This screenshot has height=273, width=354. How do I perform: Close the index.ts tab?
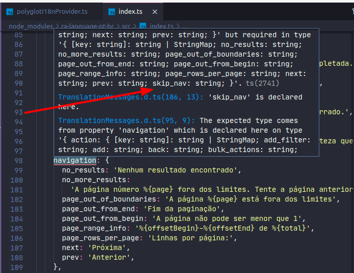(x=155, y=12)
